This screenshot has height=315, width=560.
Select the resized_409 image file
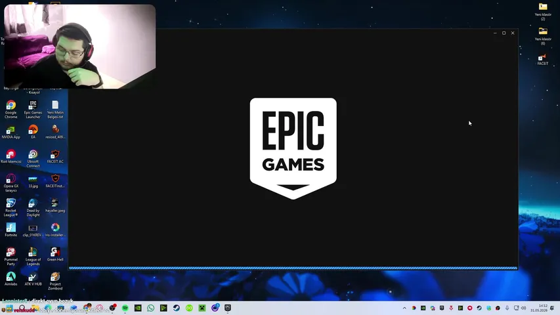pyautogui.click(x=55, y=132)
